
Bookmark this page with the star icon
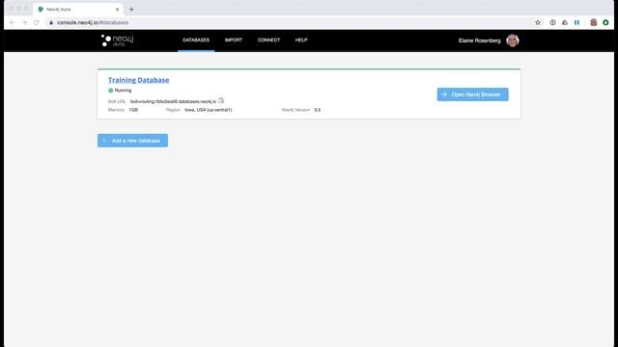(538, 22)
